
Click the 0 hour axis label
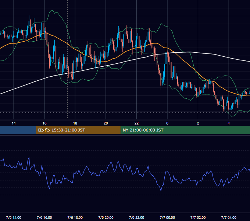(x=167, y=123)
